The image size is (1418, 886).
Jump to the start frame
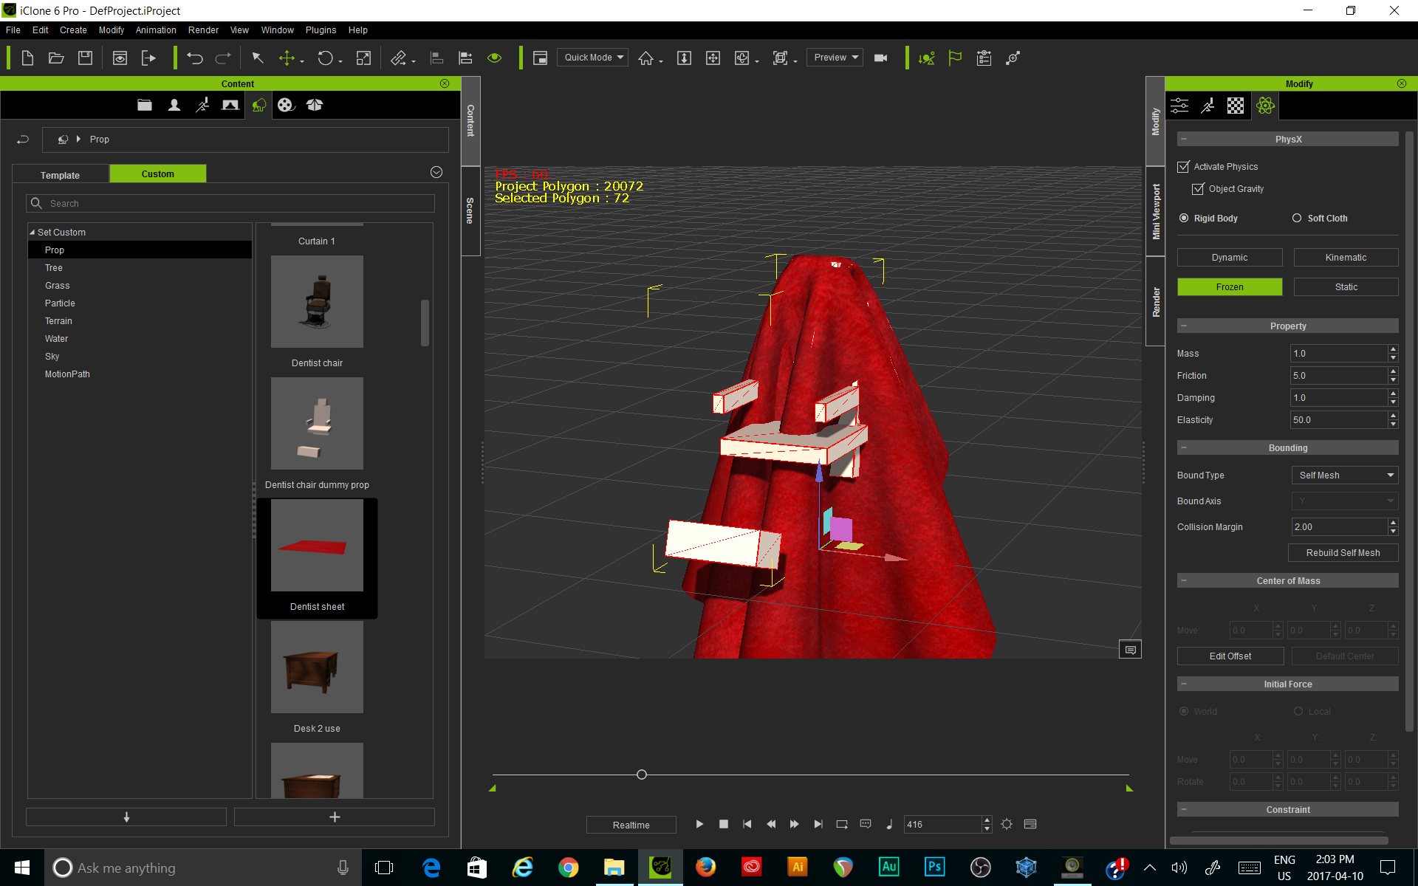(747, 824)
